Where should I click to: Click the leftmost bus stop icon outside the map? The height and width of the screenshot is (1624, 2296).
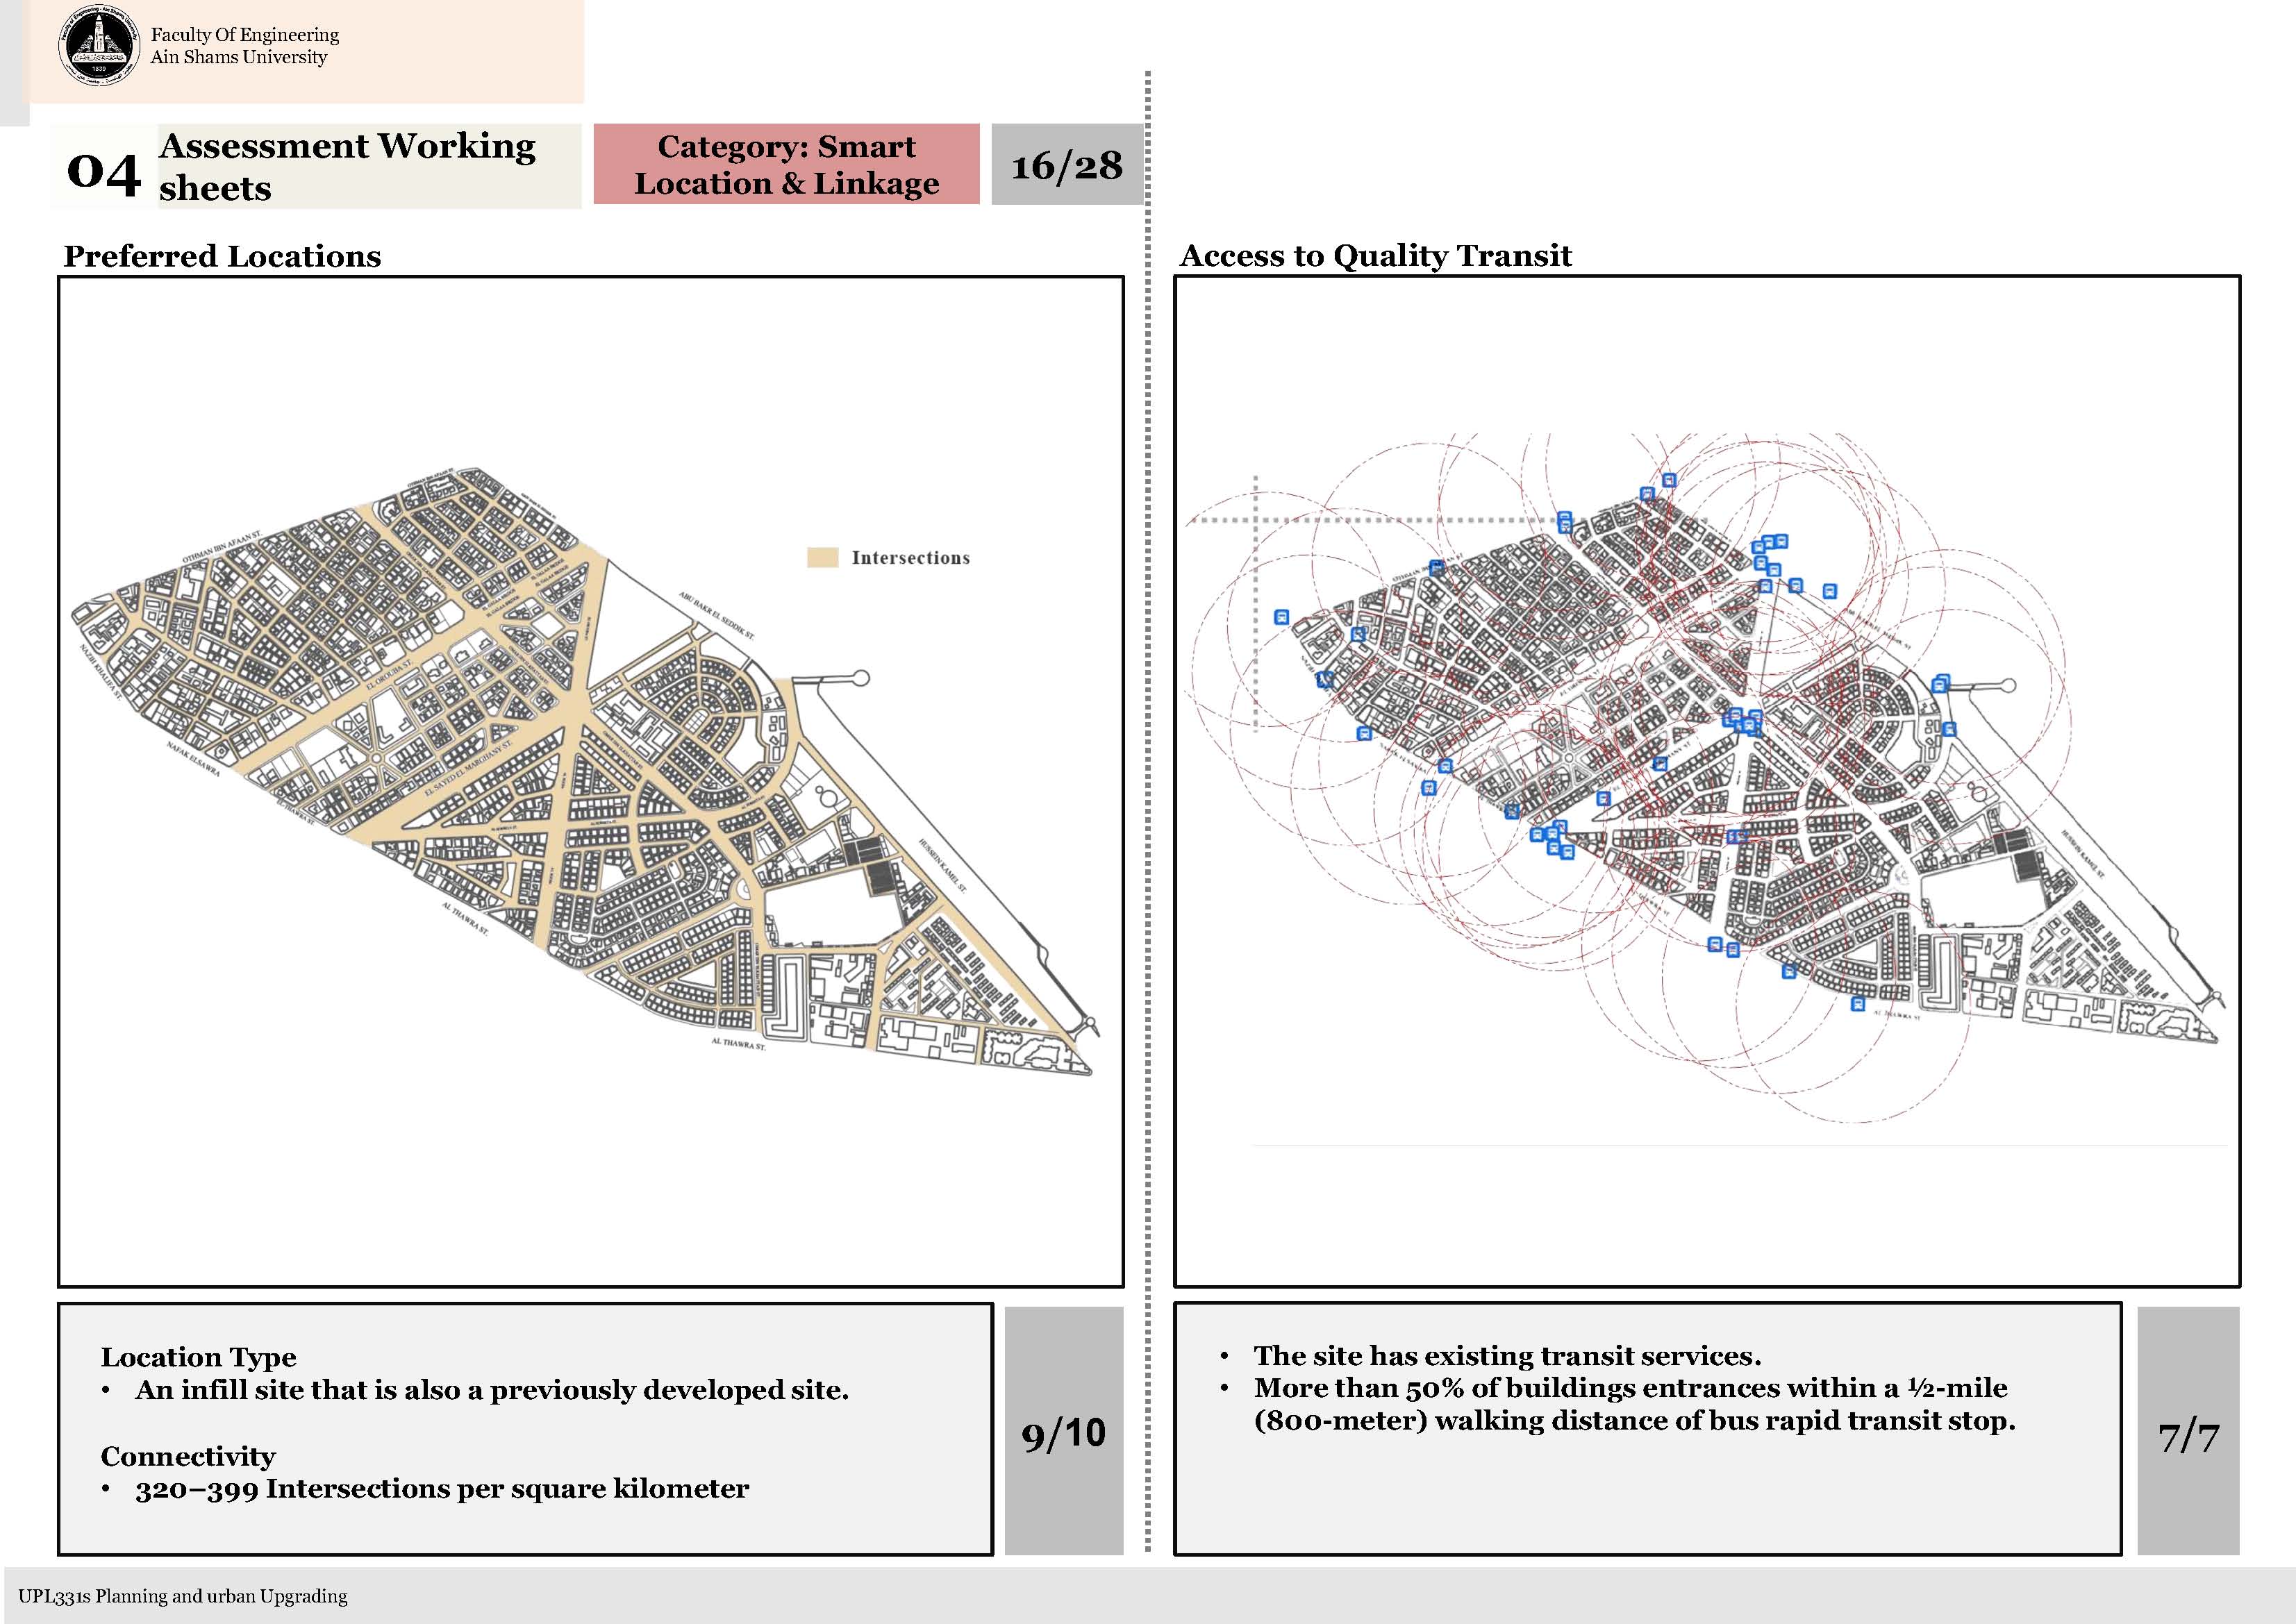(1281, 617)
